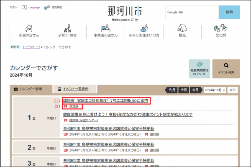Click the 本文へ skip link
Screen dimensions: 251x167
click(x=14, y=8)
